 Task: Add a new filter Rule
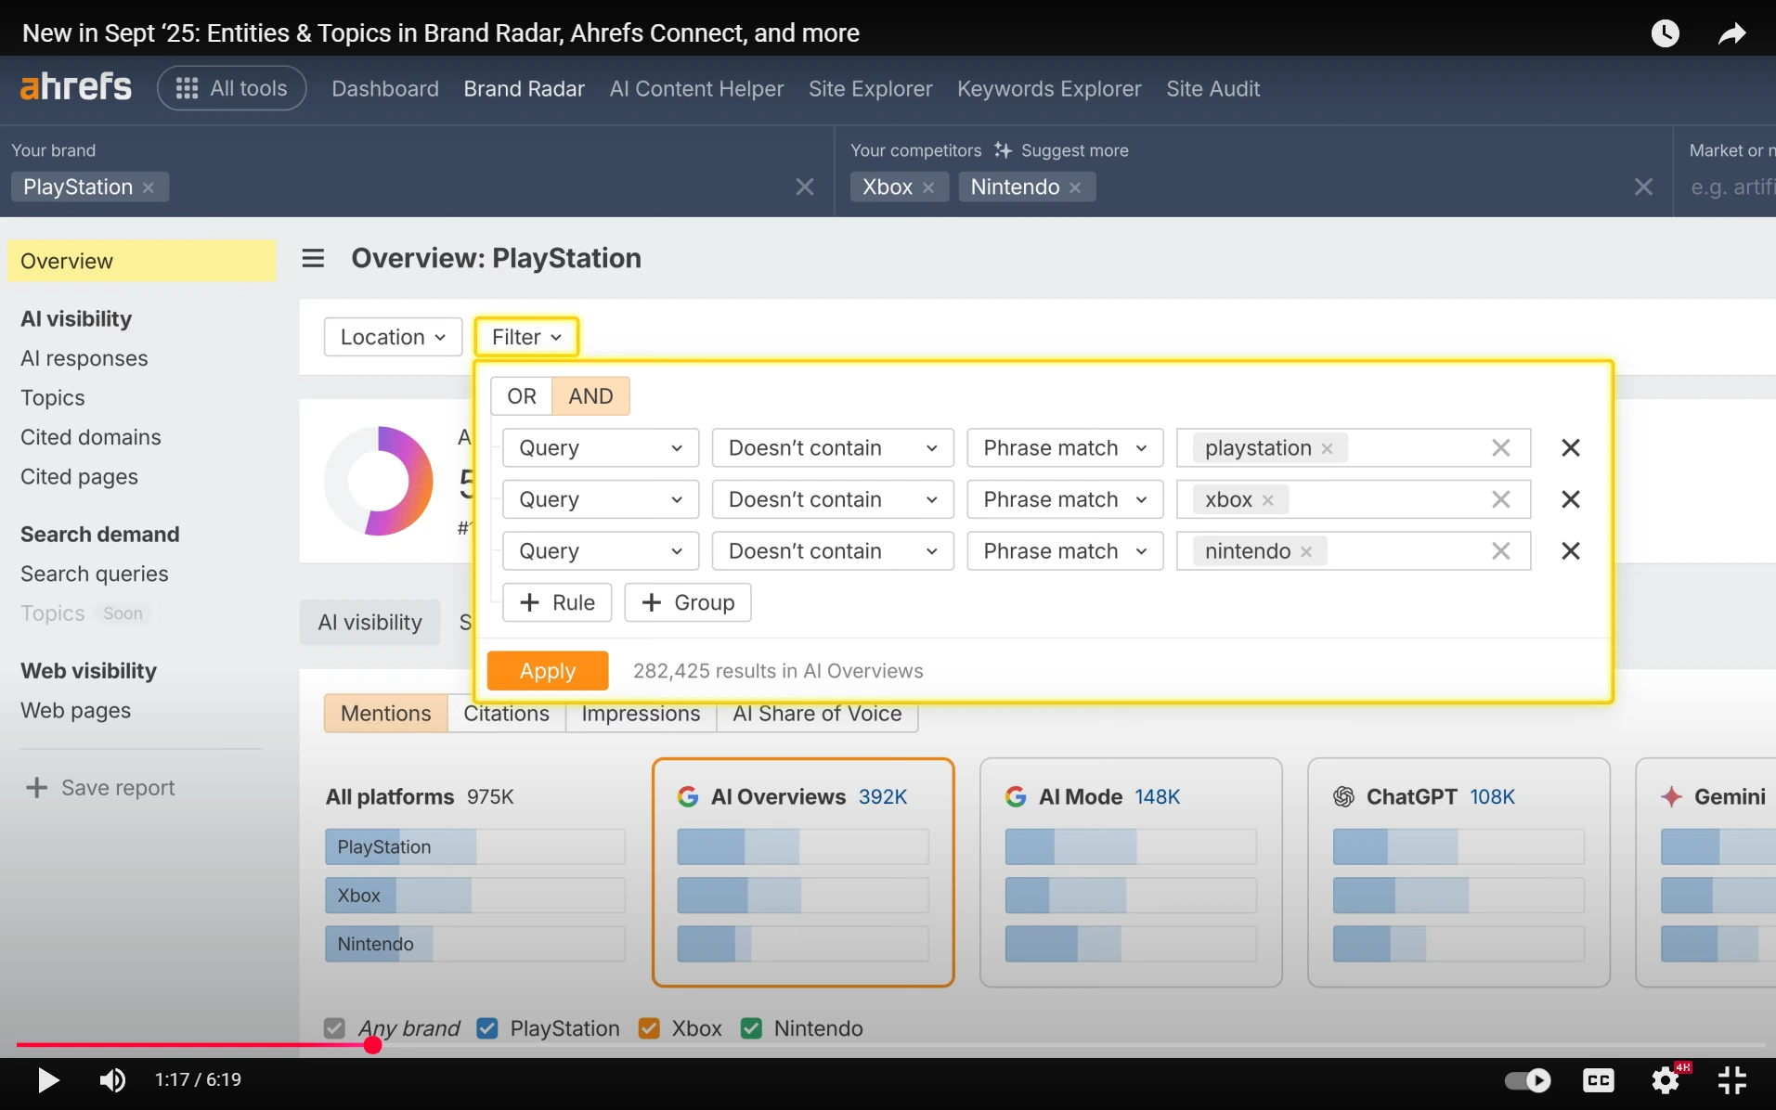tap(557, 603)
